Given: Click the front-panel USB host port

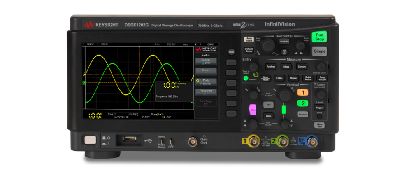Looking at the screenshot, I should pyautogui.click(x=130, y=138).
